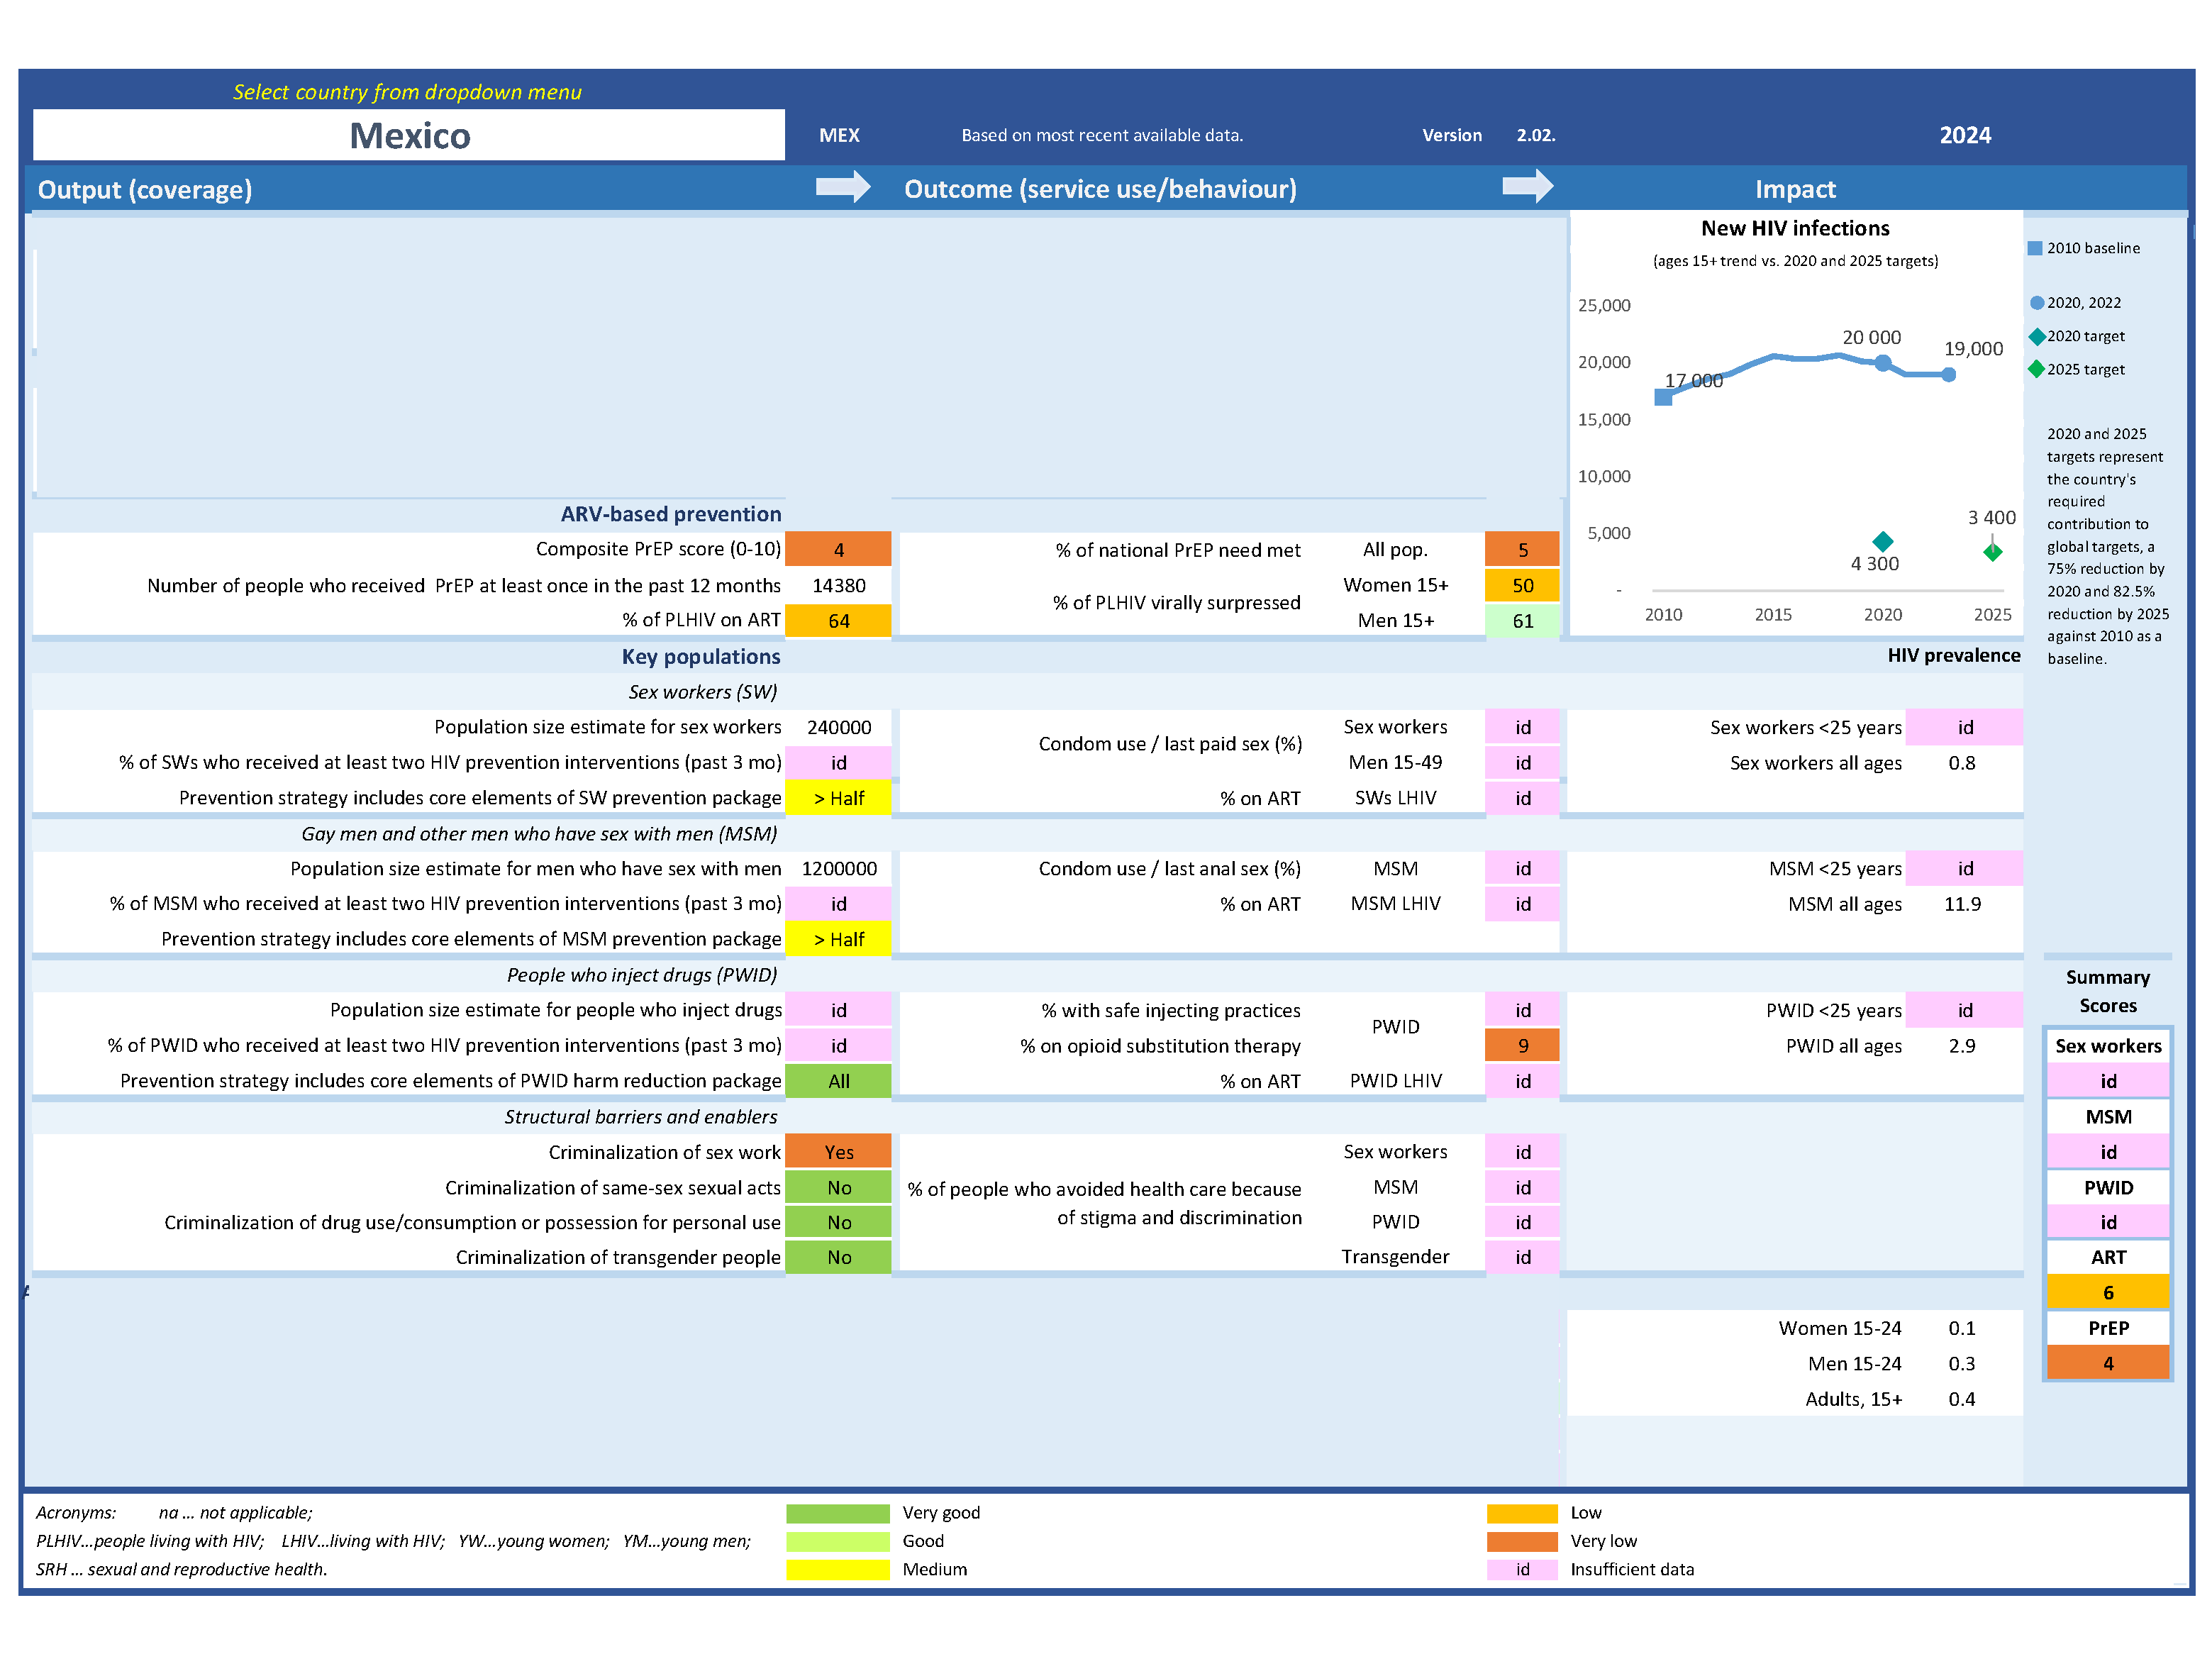Open the Mexico country dropdown field
Screen dimensions: 2212x1659
tap(408, 135)
